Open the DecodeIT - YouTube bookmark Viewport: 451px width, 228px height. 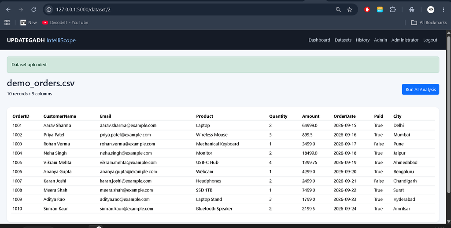pos(65,22)
